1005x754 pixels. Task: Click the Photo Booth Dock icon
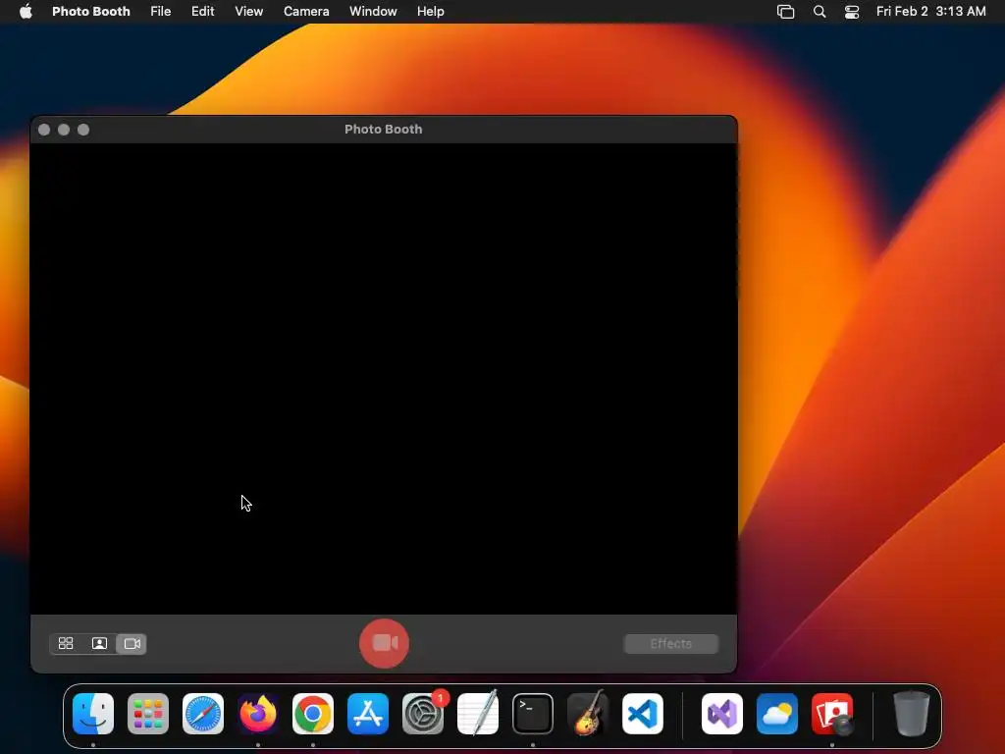(x=832, y=714)
